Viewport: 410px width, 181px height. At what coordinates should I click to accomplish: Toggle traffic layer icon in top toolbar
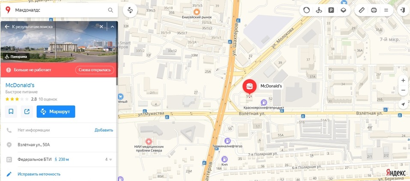306,10
